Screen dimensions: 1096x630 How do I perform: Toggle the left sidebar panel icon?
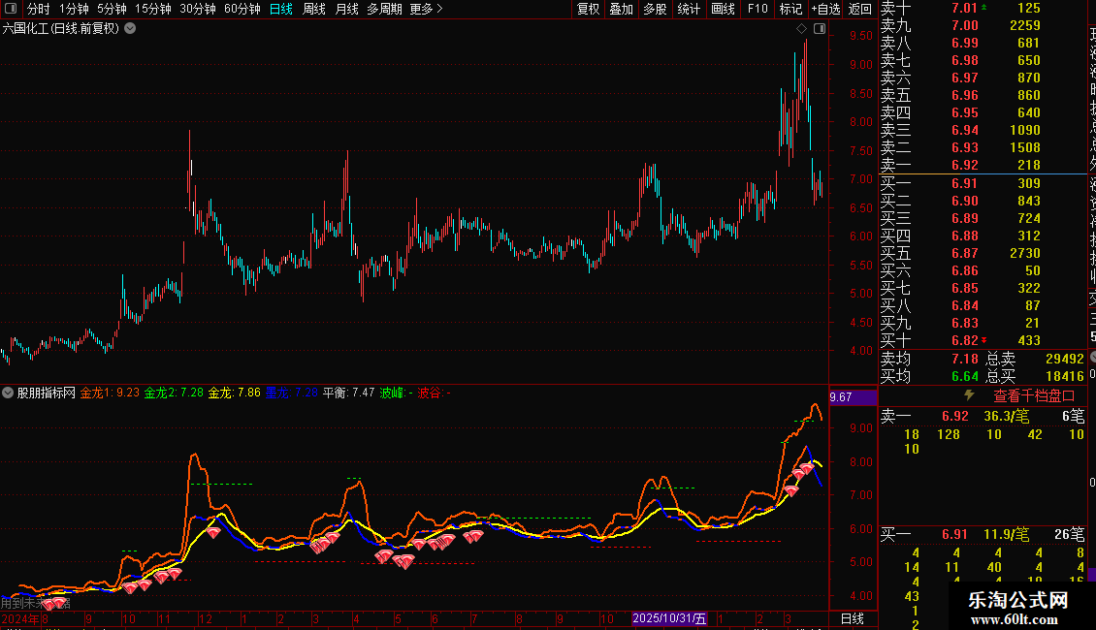11,9
